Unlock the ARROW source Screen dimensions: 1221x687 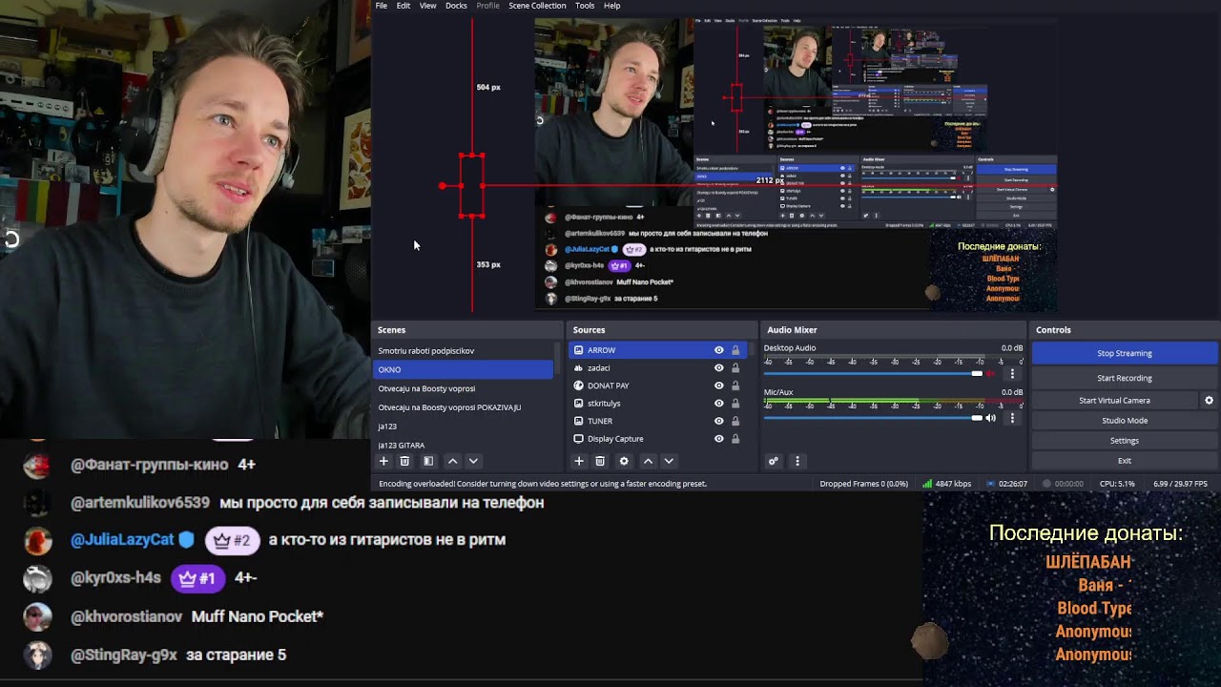pos(735,350)
